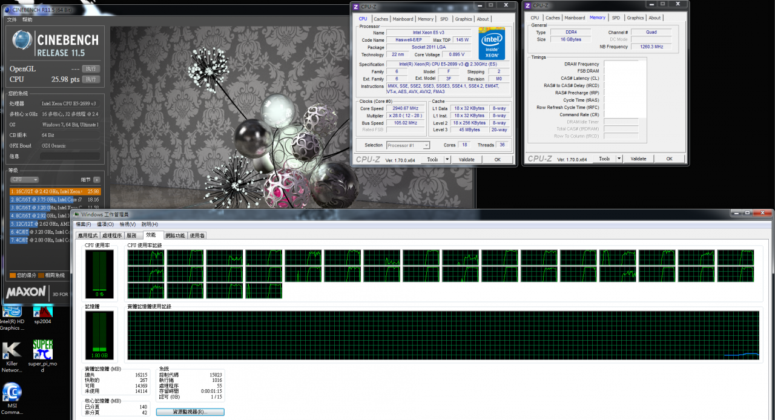Switch to About tab in left CPU-Z
Viewport: 775px width, 420px height.
(483, 19)
